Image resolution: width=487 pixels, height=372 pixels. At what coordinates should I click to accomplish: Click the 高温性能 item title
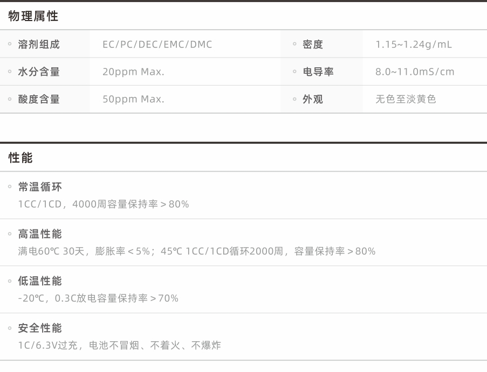click(x=40, y=234)
